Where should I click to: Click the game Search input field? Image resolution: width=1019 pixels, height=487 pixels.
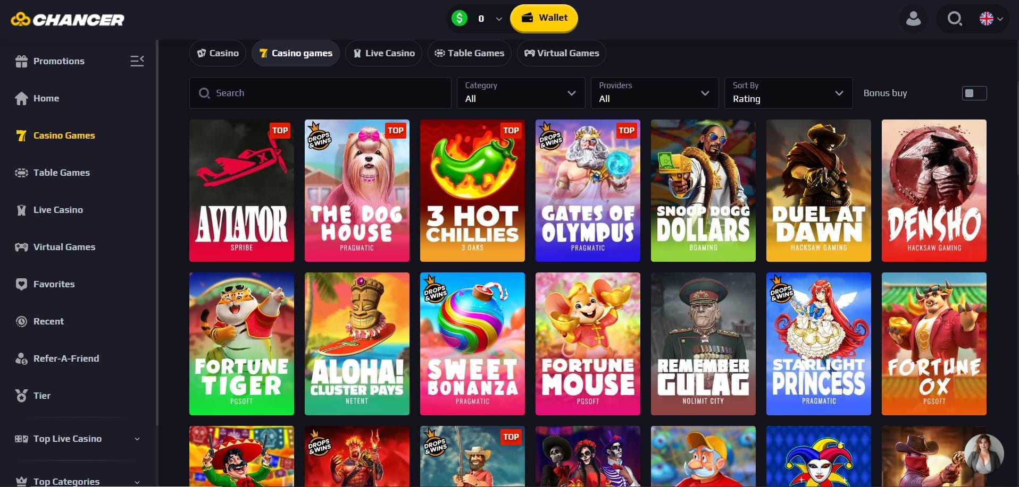click(x=320, y=93)
